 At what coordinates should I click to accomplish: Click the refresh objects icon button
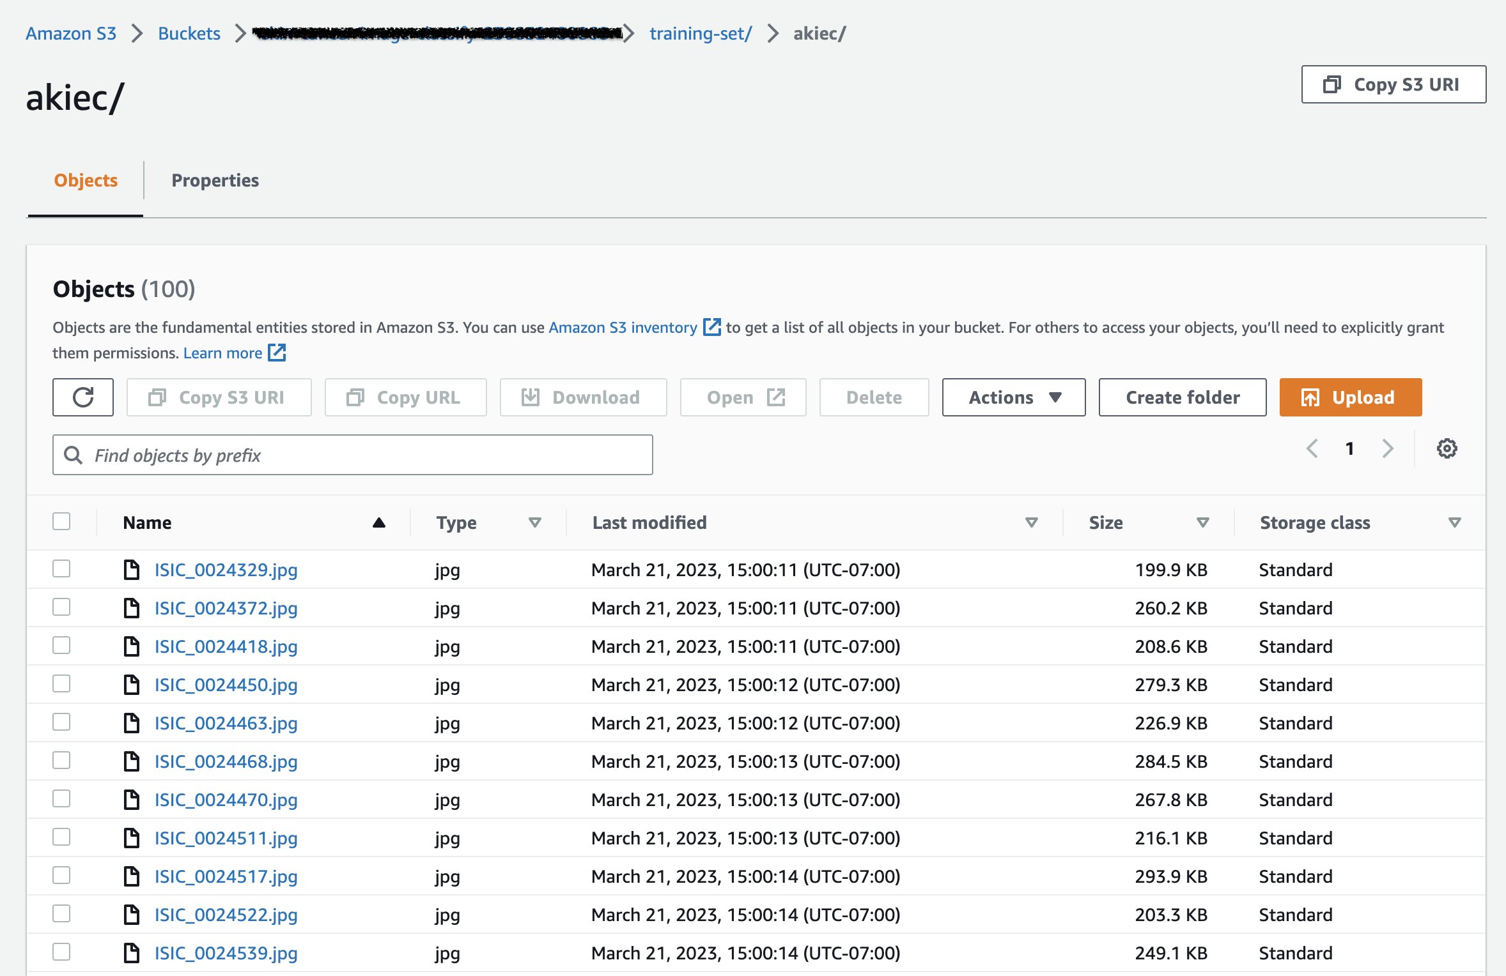(83, 397)
